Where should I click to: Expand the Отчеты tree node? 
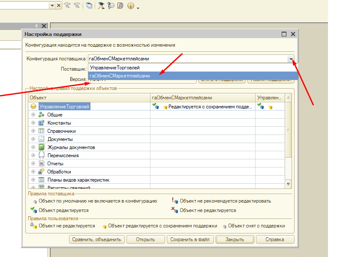pyautogui.click(x=33, y=164)
